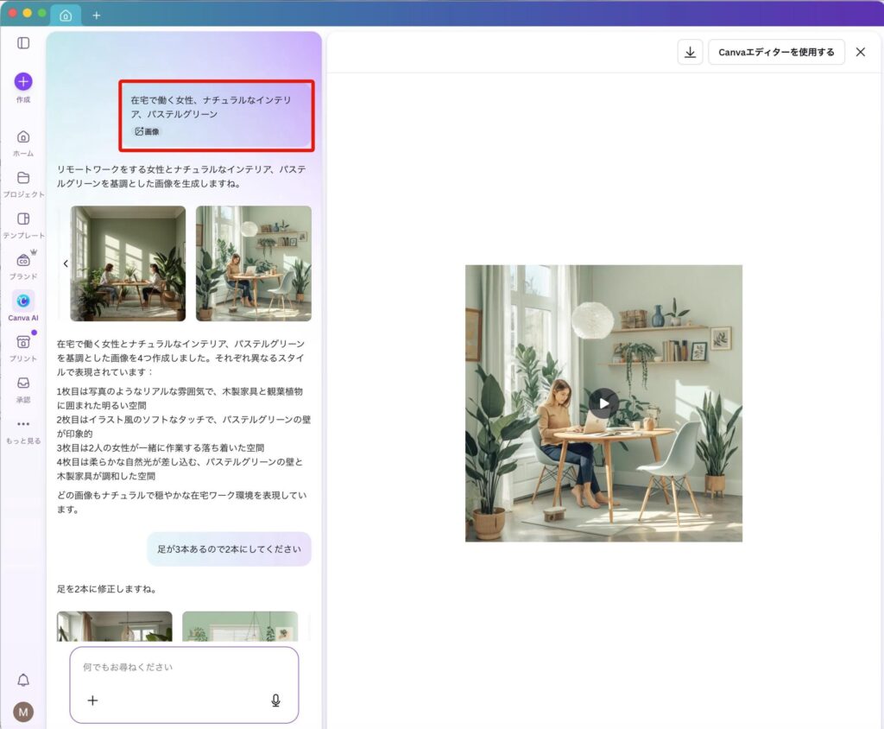Image resolution: width=884 pixels, height=729 pixels.
Task: Expand もっと見る in the sidebar
Action: pyautogui.click(x=22, y=423)
